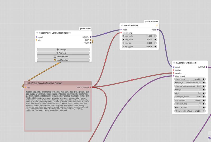Image resolution: width=211 pixels, height=142 pixels.
Task: Select previous scheduler with its left arrow
Action: pos(176,100)
